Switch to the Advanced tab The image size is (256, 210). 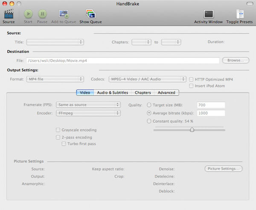[166, 92]
